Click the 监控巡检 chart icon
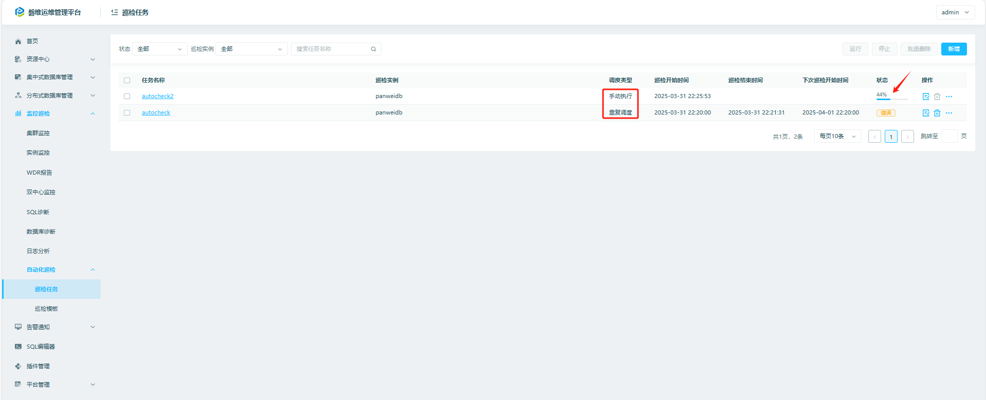Screen dimensions: 986x400 [18, 113]
